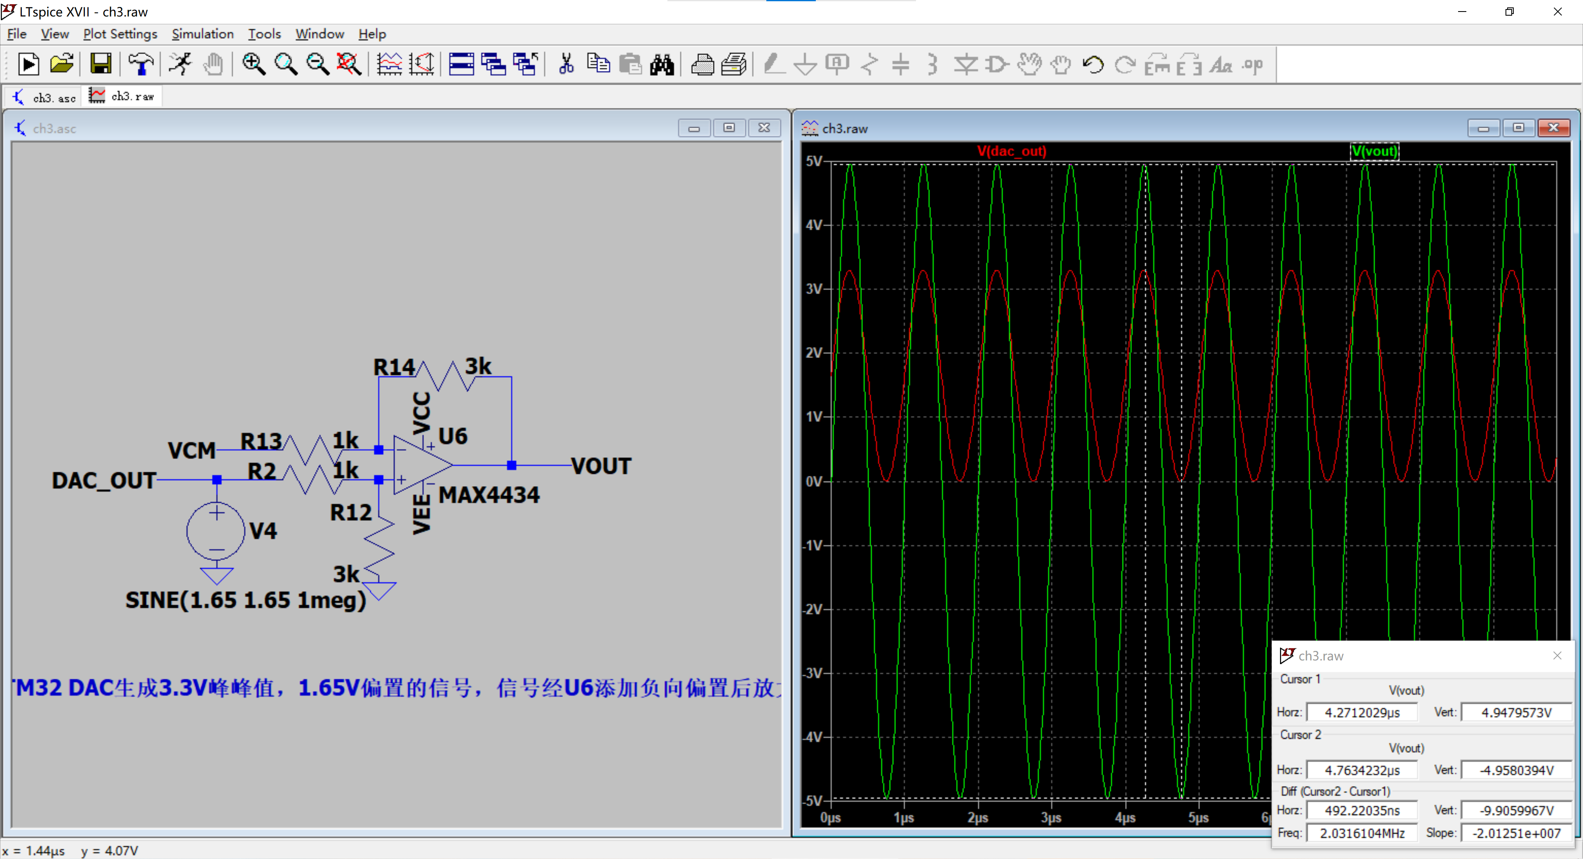Open the Help menu
The image size is (1583, 859).
tap(372, 34)
